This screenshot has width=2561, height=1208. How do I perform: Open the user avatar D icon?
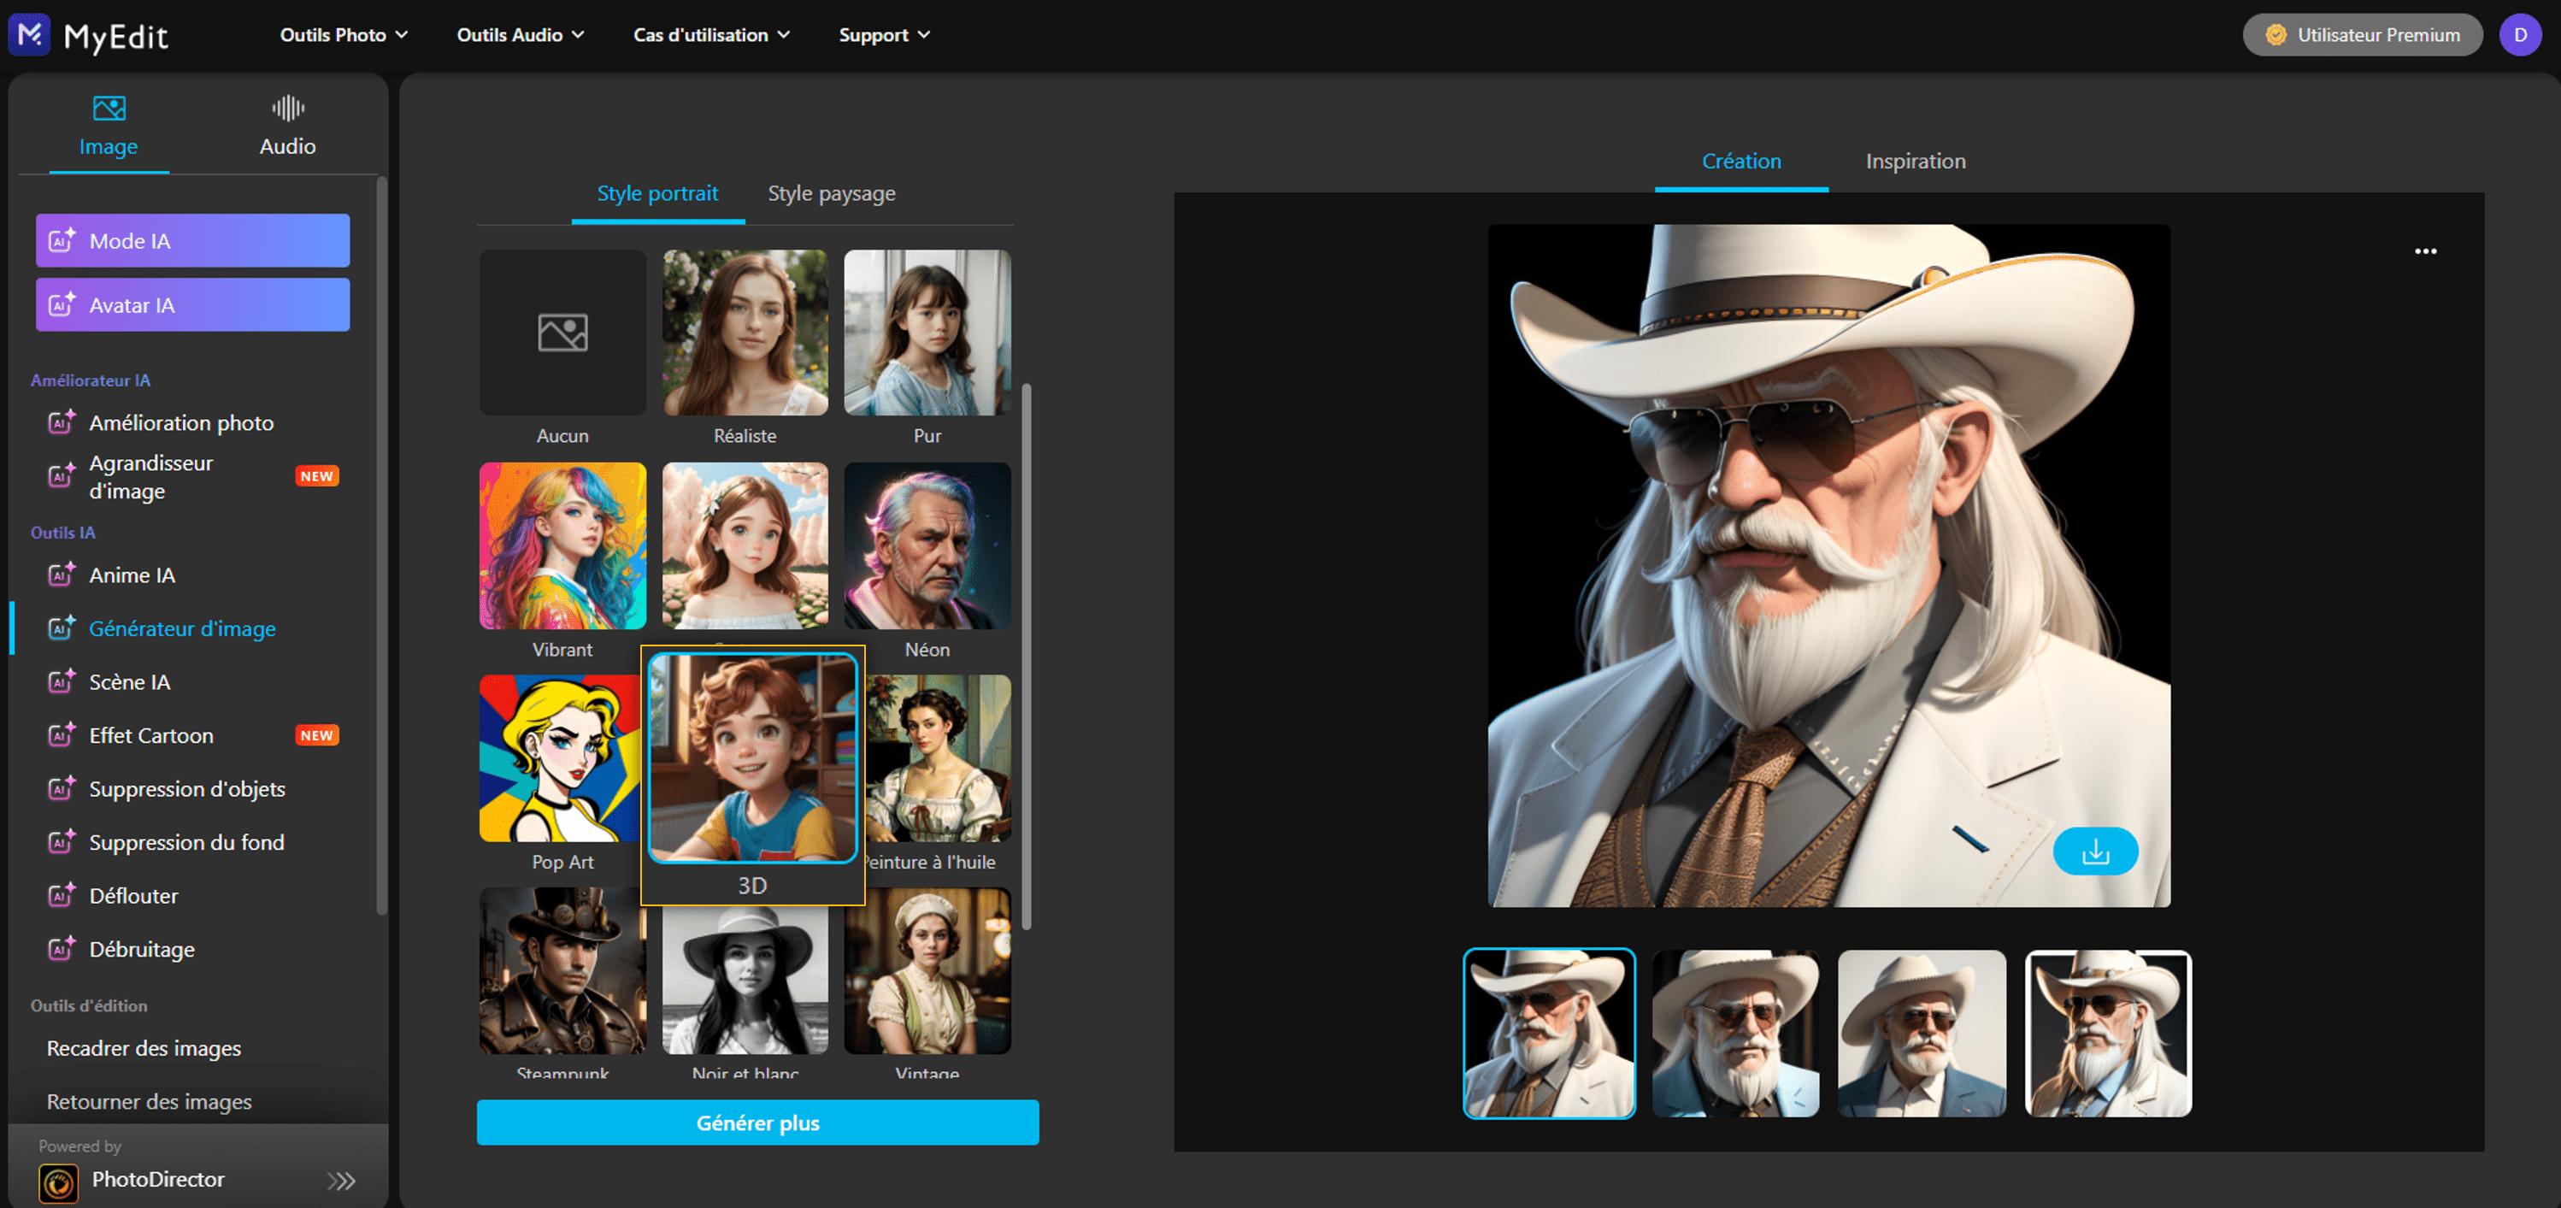coord(2519,35)
